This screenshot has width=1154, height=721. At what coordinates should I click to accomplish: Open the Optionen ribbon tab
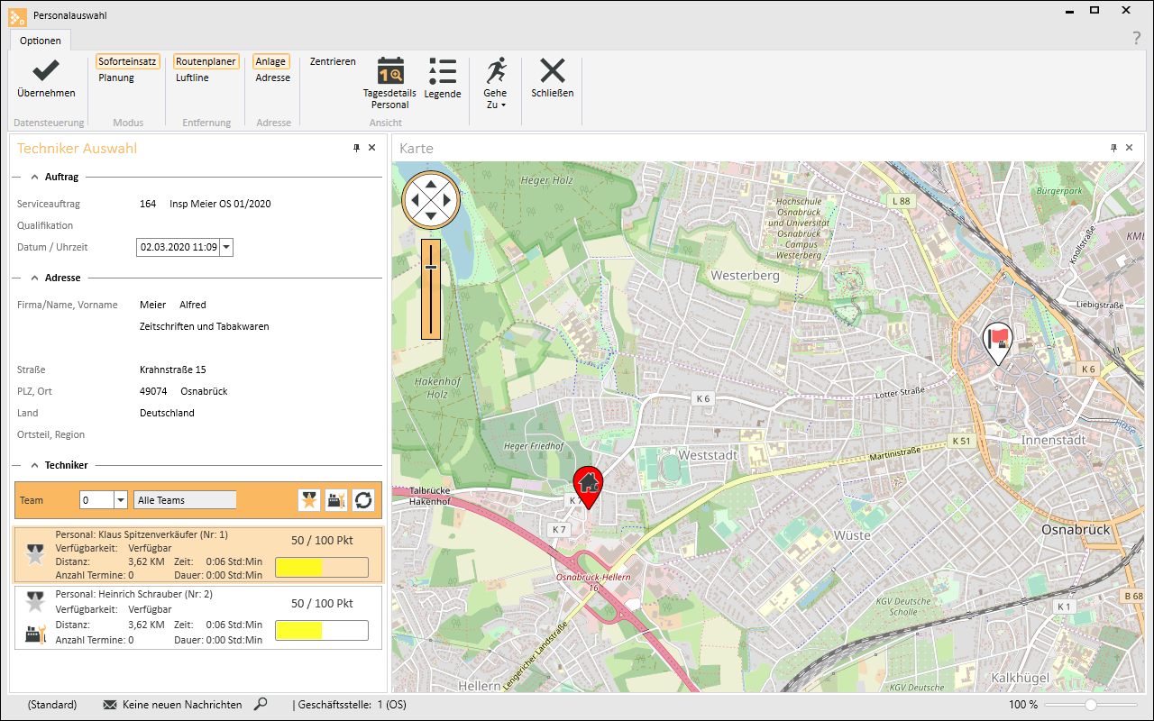pyautogui.click(x=41, y=41)
